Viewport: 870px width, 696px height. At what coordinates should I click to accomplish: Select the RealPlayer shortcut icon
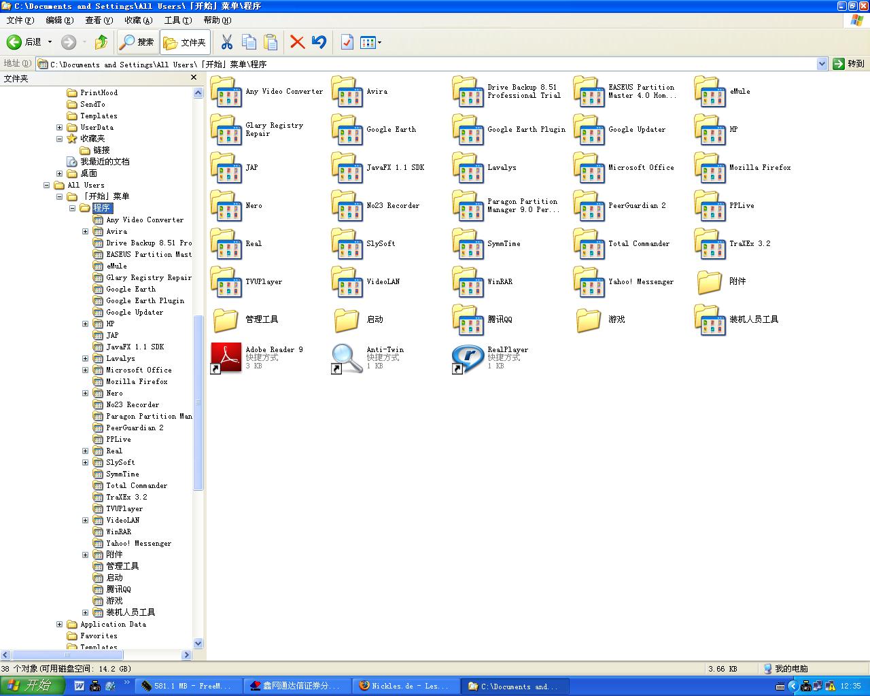coord(468,358)
